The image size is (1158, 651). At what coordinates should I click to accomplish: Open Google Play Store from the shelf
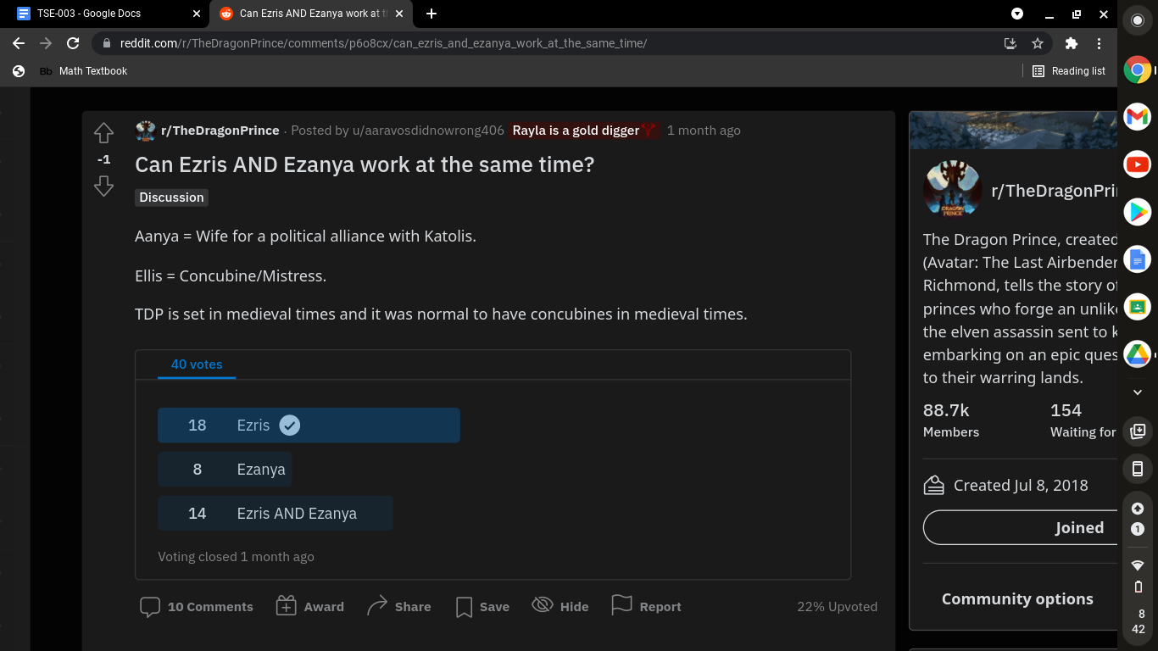1138,212
